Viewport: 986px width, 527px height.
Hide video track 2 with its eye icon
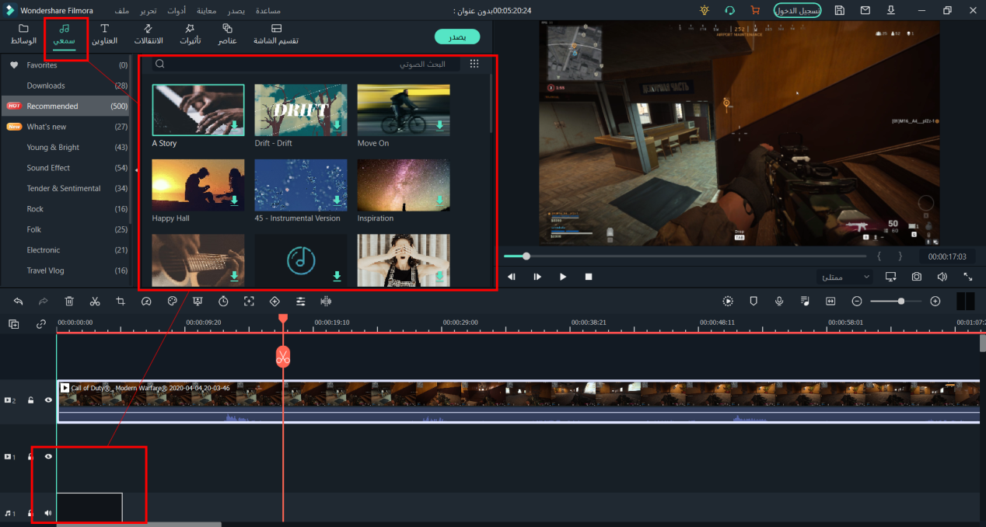48,400
